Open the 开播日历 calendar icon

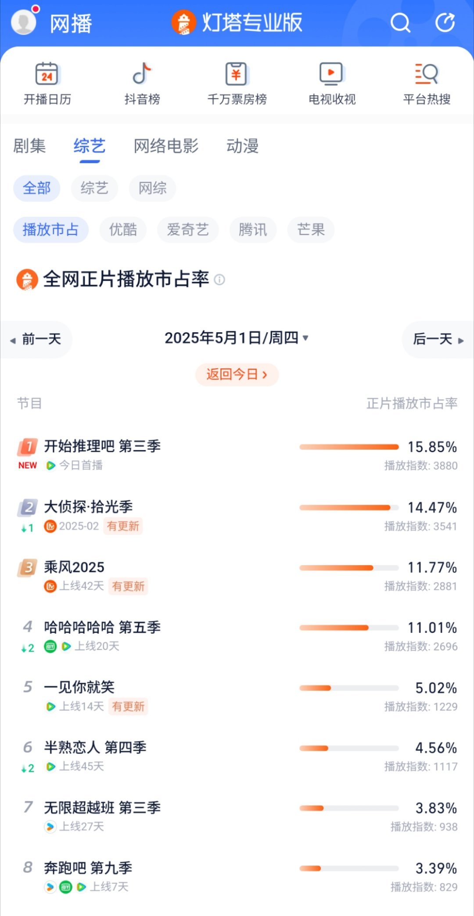coord(47,74)
